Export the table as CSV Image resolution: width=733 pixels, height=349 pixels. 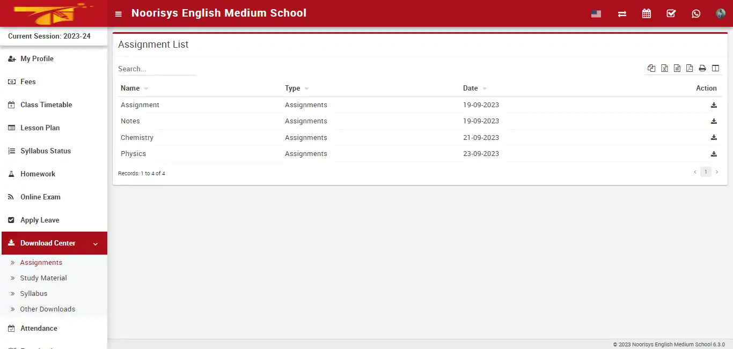pyautogui.click(x=677, y=68)
